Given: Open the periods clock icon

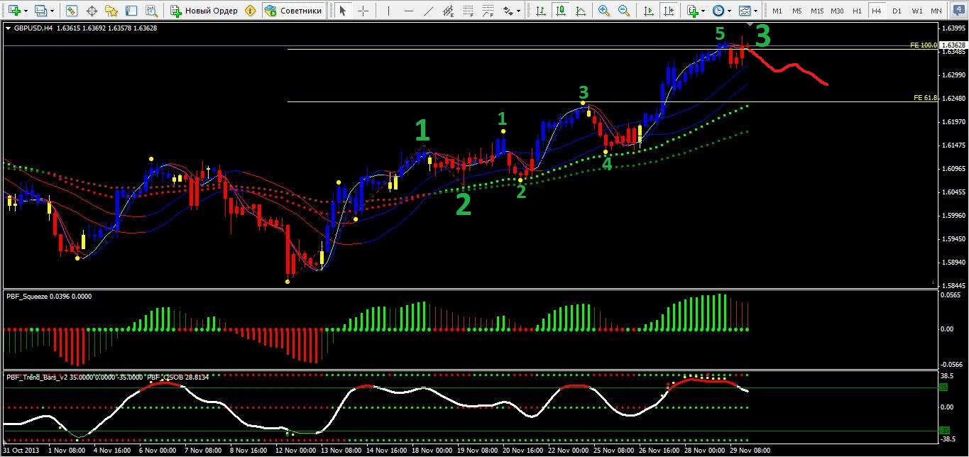Looking at the screenshot, I should 718,11.
